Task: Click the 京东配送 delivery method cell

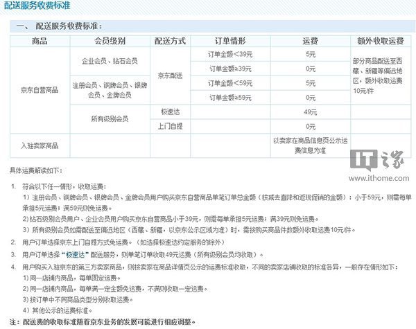Action: coord(169,76)
